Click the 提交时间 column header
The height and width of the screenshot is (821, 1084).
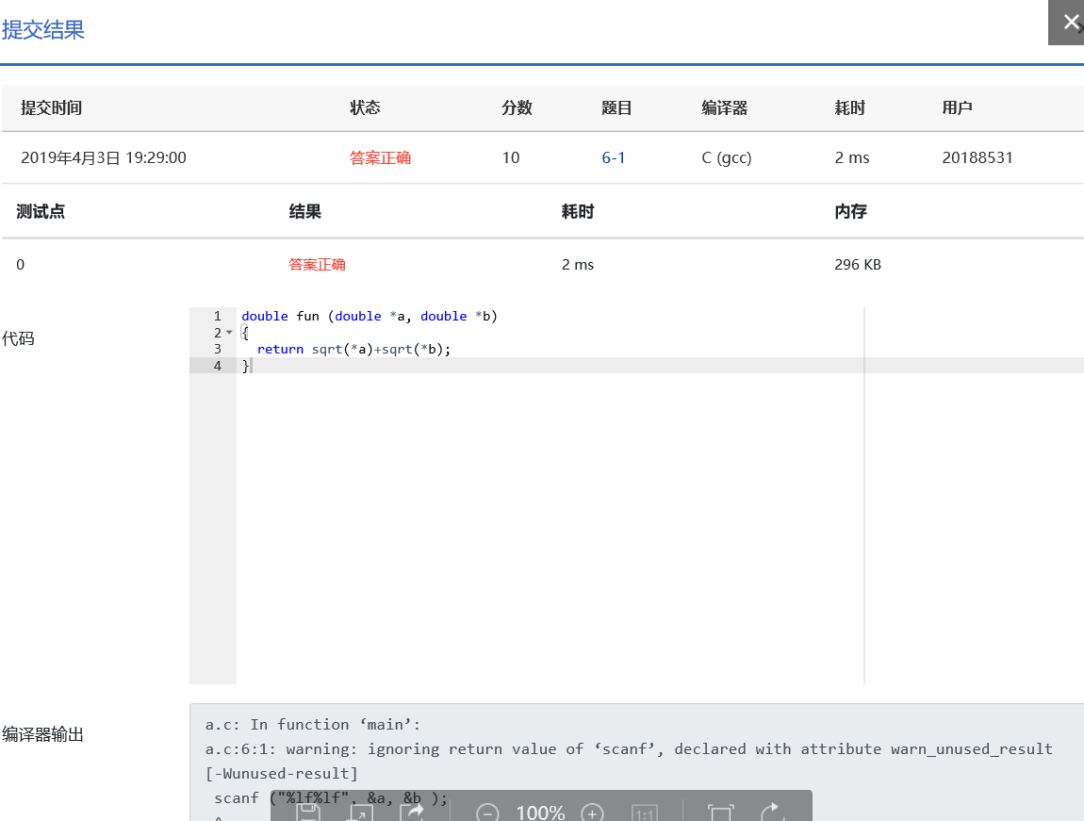pos(51,107)
